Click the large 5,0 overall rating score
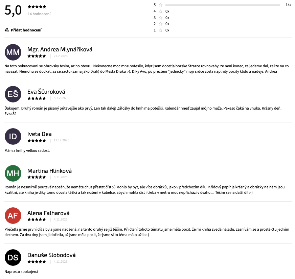The image size is (295, 279). (x=13, y=10)
